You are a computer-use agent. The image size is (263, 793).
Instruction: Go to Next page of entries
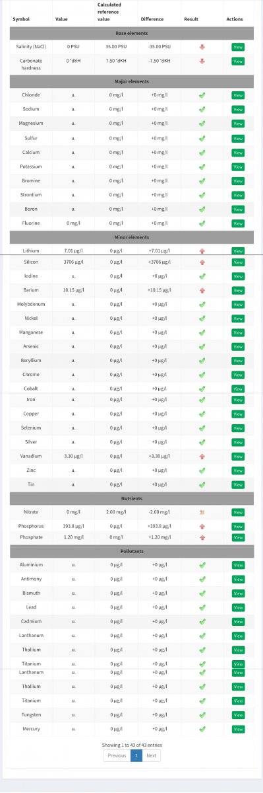coord(152,755)
